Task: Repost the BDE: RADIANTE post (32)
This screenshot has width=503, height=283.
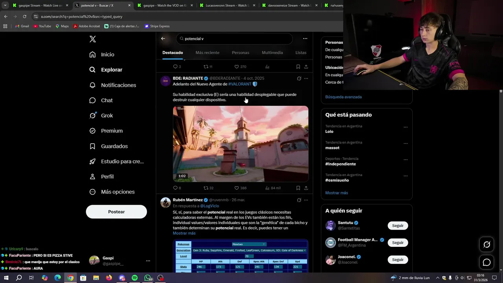Action: coord(208,188)
